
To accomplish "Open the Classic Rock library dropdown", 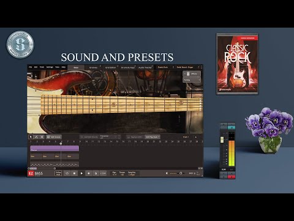I will [x=165, y=67].
